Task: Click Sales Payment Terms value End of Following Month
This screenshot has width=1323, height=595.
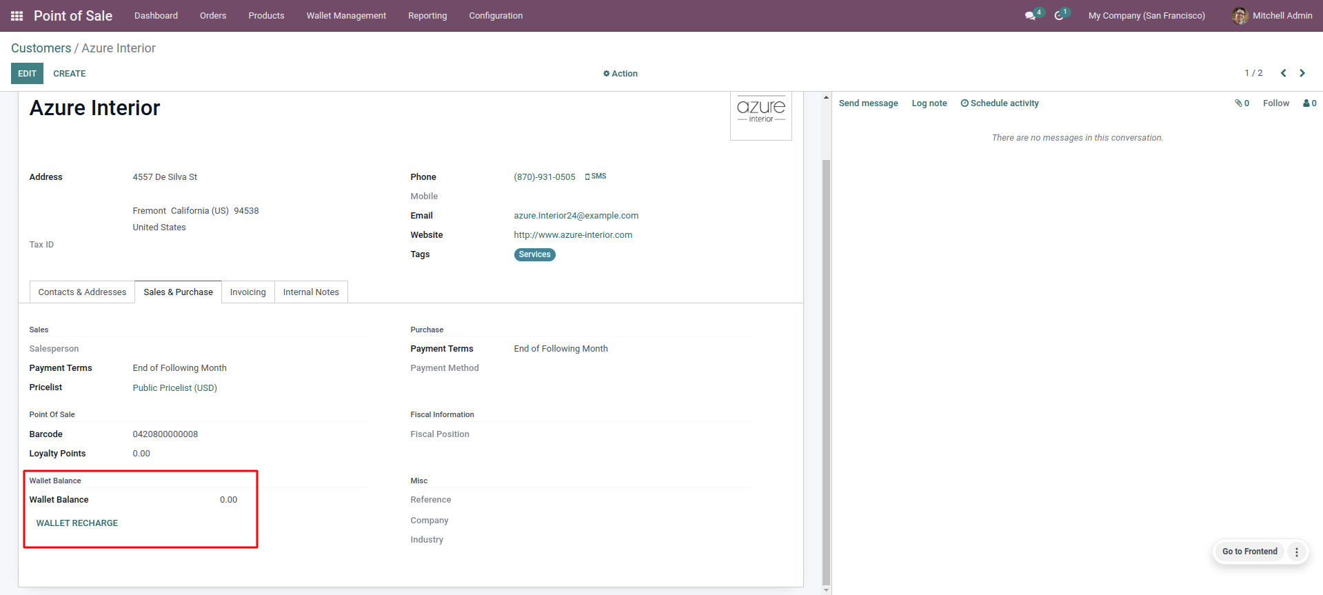Action: click(x=180, y=368)
